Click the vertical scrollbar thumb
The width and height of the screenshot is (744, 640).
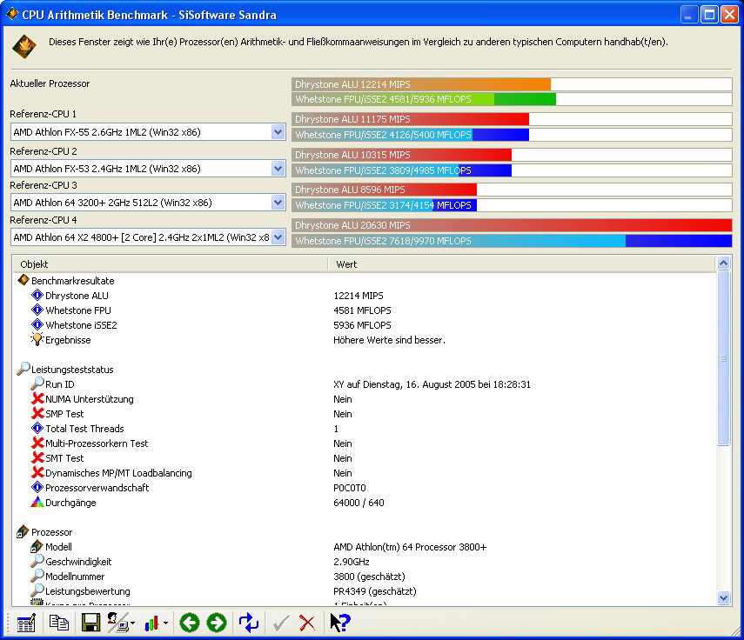click(723, 358)
